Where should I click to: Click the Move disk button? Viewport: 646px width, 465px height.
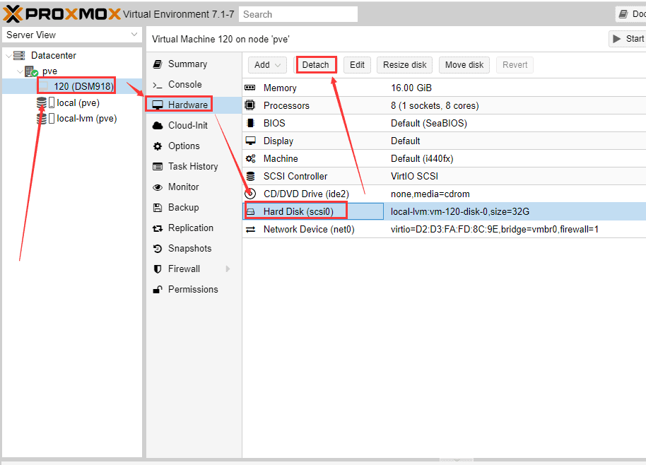point(464,65)
